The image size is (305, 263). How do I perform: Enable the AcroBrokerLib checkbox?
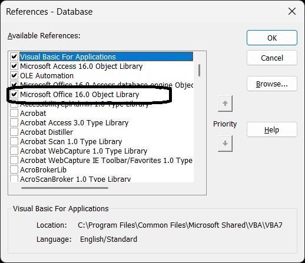point(14,169)
